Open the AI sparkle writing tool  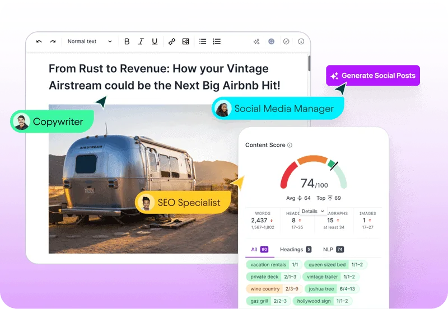pos(256,41)
